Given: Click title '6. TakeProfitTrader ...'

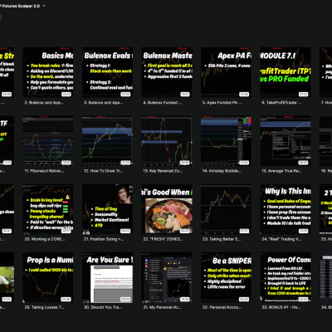Looking at the screenshot, I should click(281, 103).
